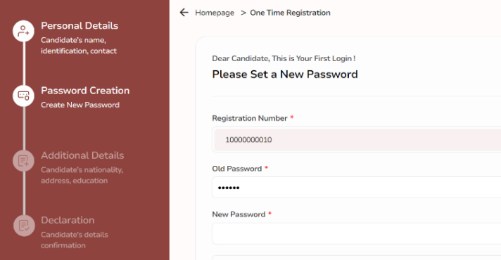Click the Candidate's details confirmation text

click(75, 240)
